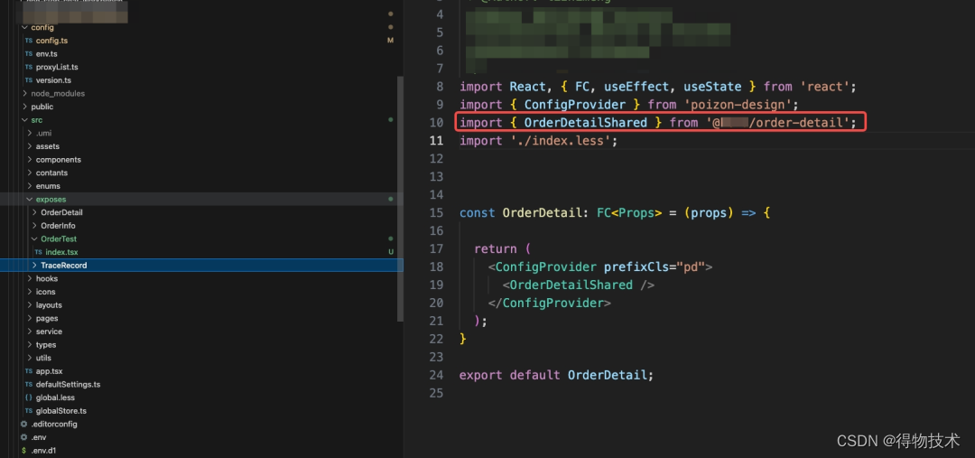Open version.ts file
This screenshot has width=975, height=458.
pyautogui.click(x=53, y=80)
